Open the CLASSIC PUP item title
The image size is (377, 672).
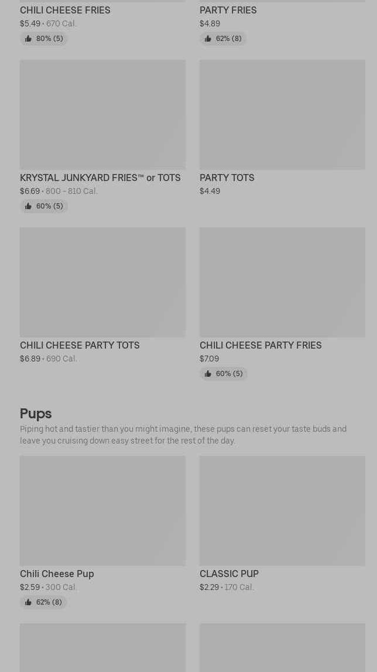coord(229,574)
